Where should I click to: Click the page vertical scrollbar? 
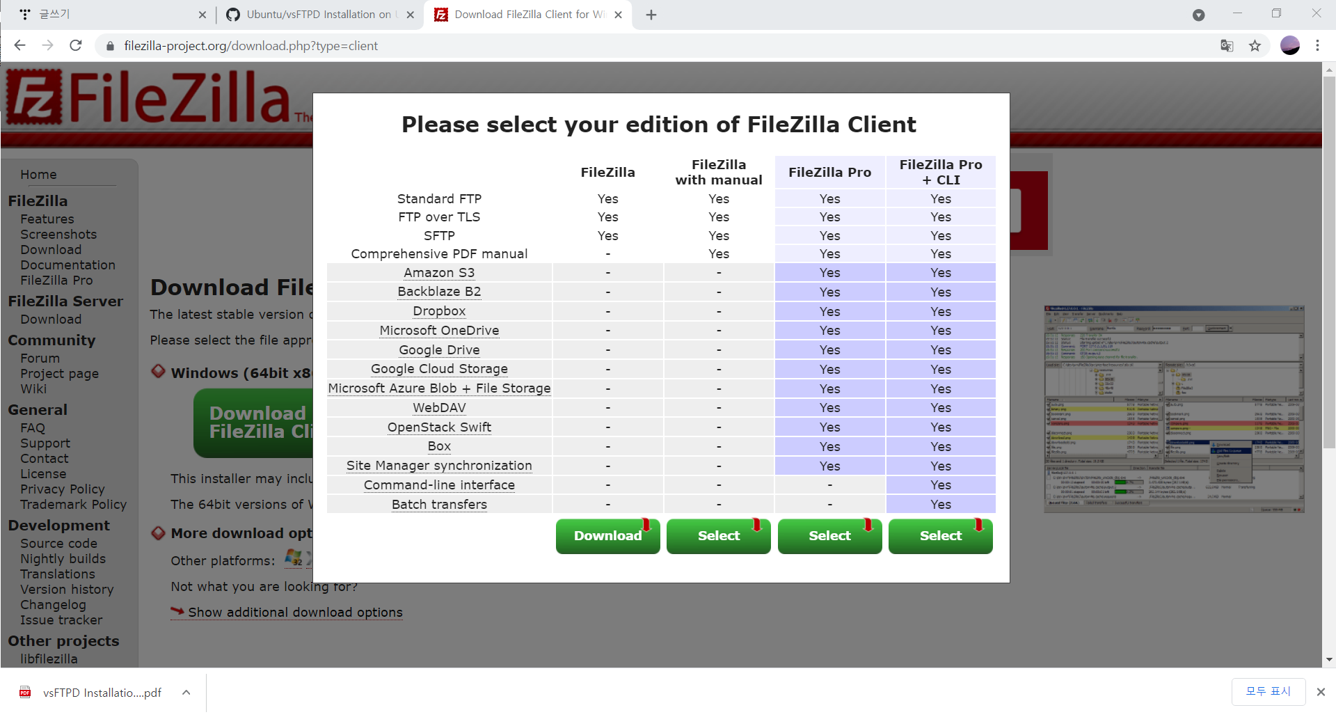coord(1329,262)
